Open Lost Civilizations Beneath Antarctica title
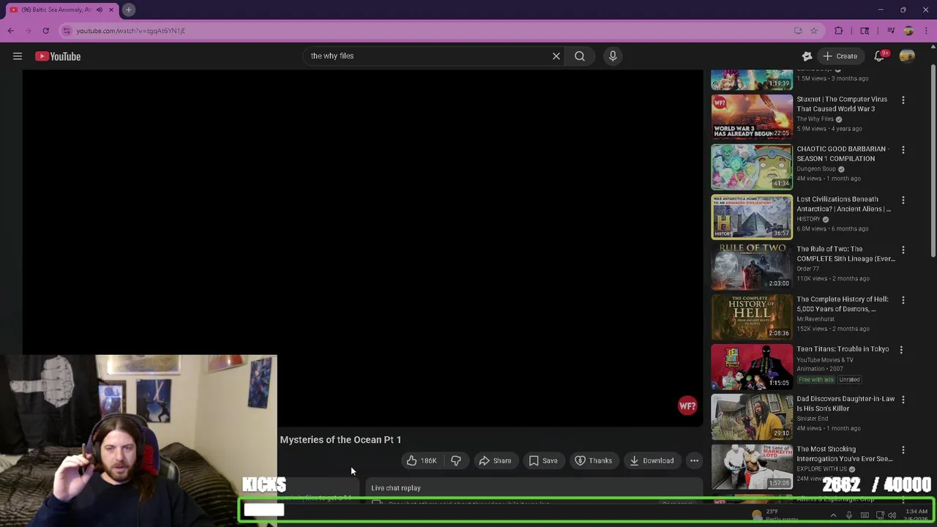The image size is (937, 527). point(843,204)
